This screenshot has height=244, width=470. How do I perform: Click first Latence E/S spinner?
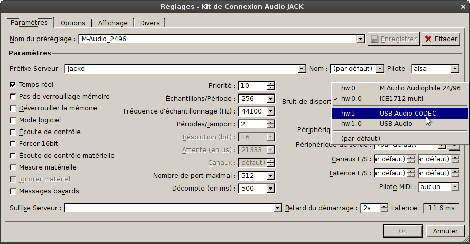pos(411,173)
